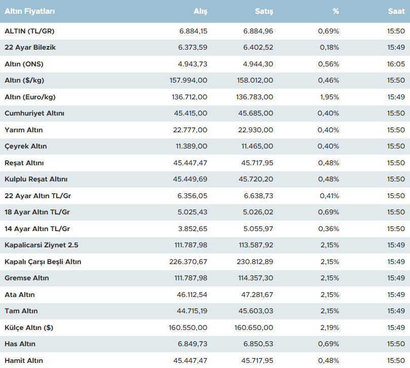Select the Altın (ONS) entry

click(24, 64)
